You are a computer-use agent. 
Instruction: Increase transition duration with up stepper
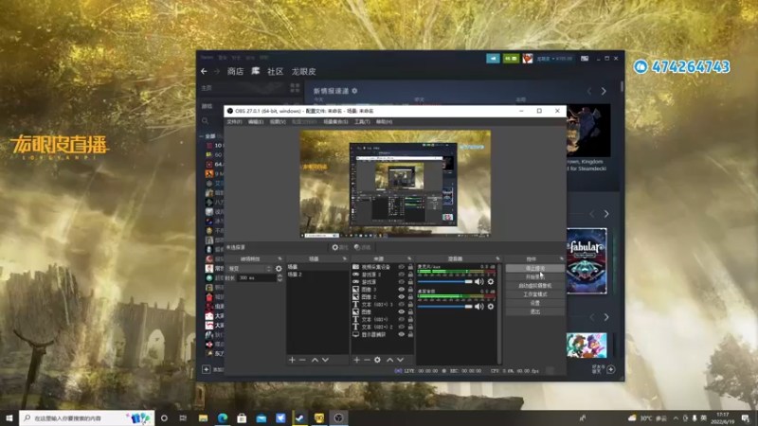280,275
